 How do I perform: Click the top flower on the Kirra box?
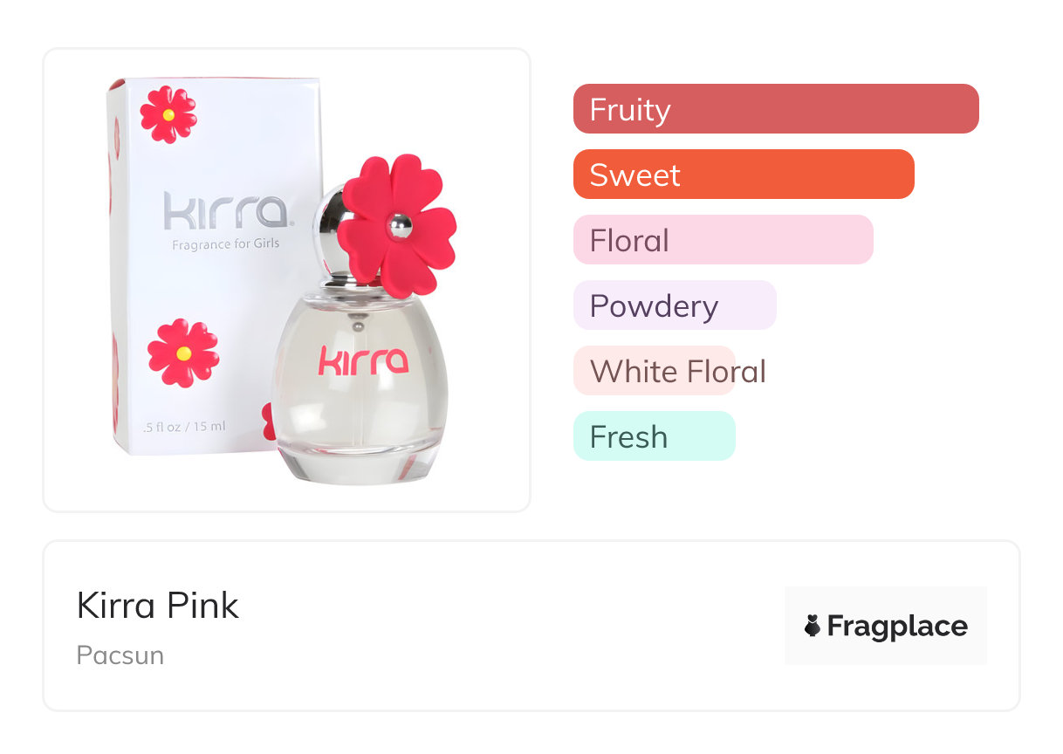pos(168,114)
